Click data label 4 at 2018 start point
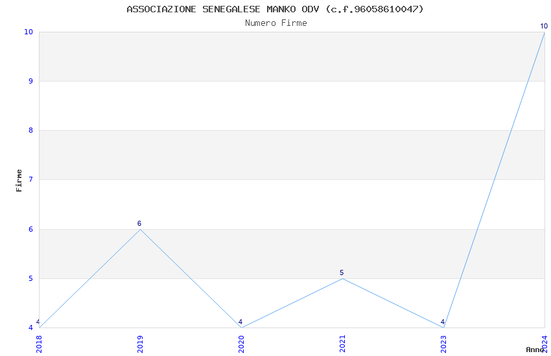Viewport: 551px width, 356px height. coord(38,322)
